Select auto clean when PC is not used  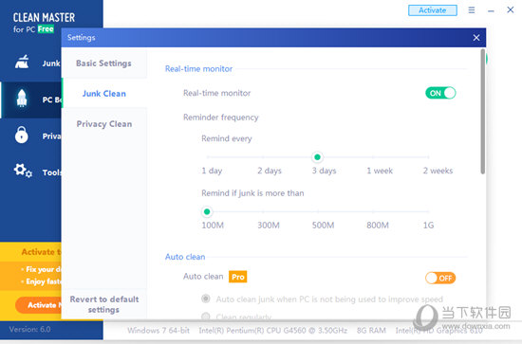tap(206, 299)
